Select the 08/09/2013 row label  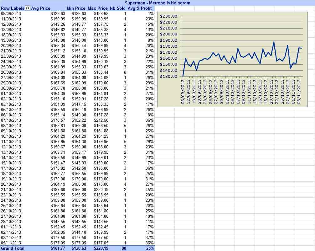11,14
